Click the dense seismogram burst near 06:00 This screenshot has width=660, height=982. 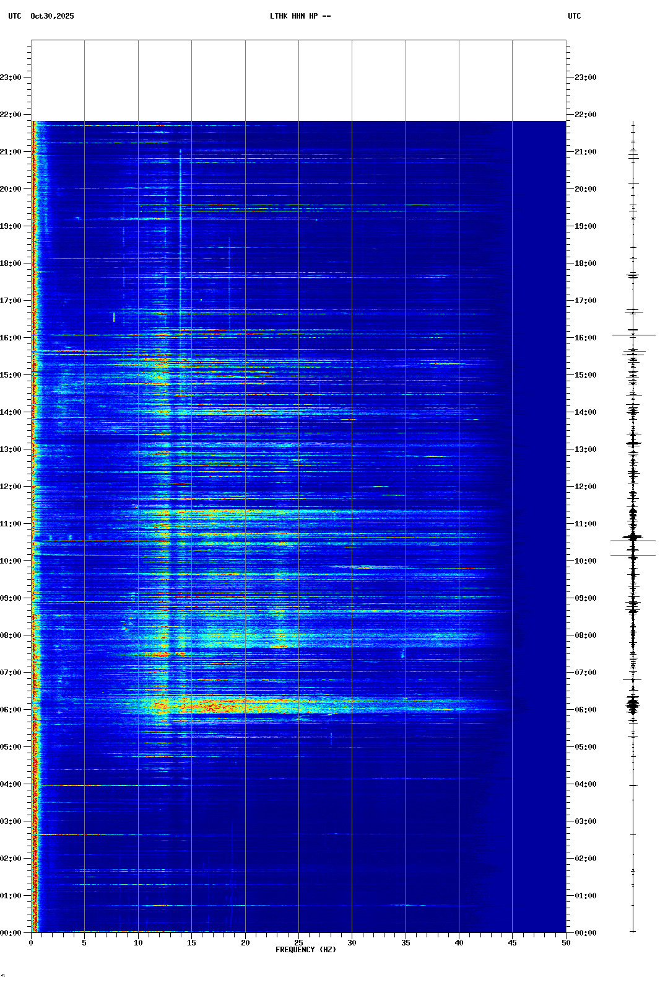(633, 705)
